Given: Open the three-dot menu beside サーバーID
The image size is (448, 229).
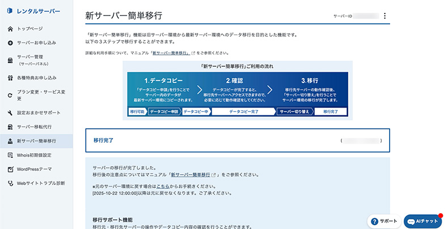Looking at the screenshot, I should pos(384,16).
